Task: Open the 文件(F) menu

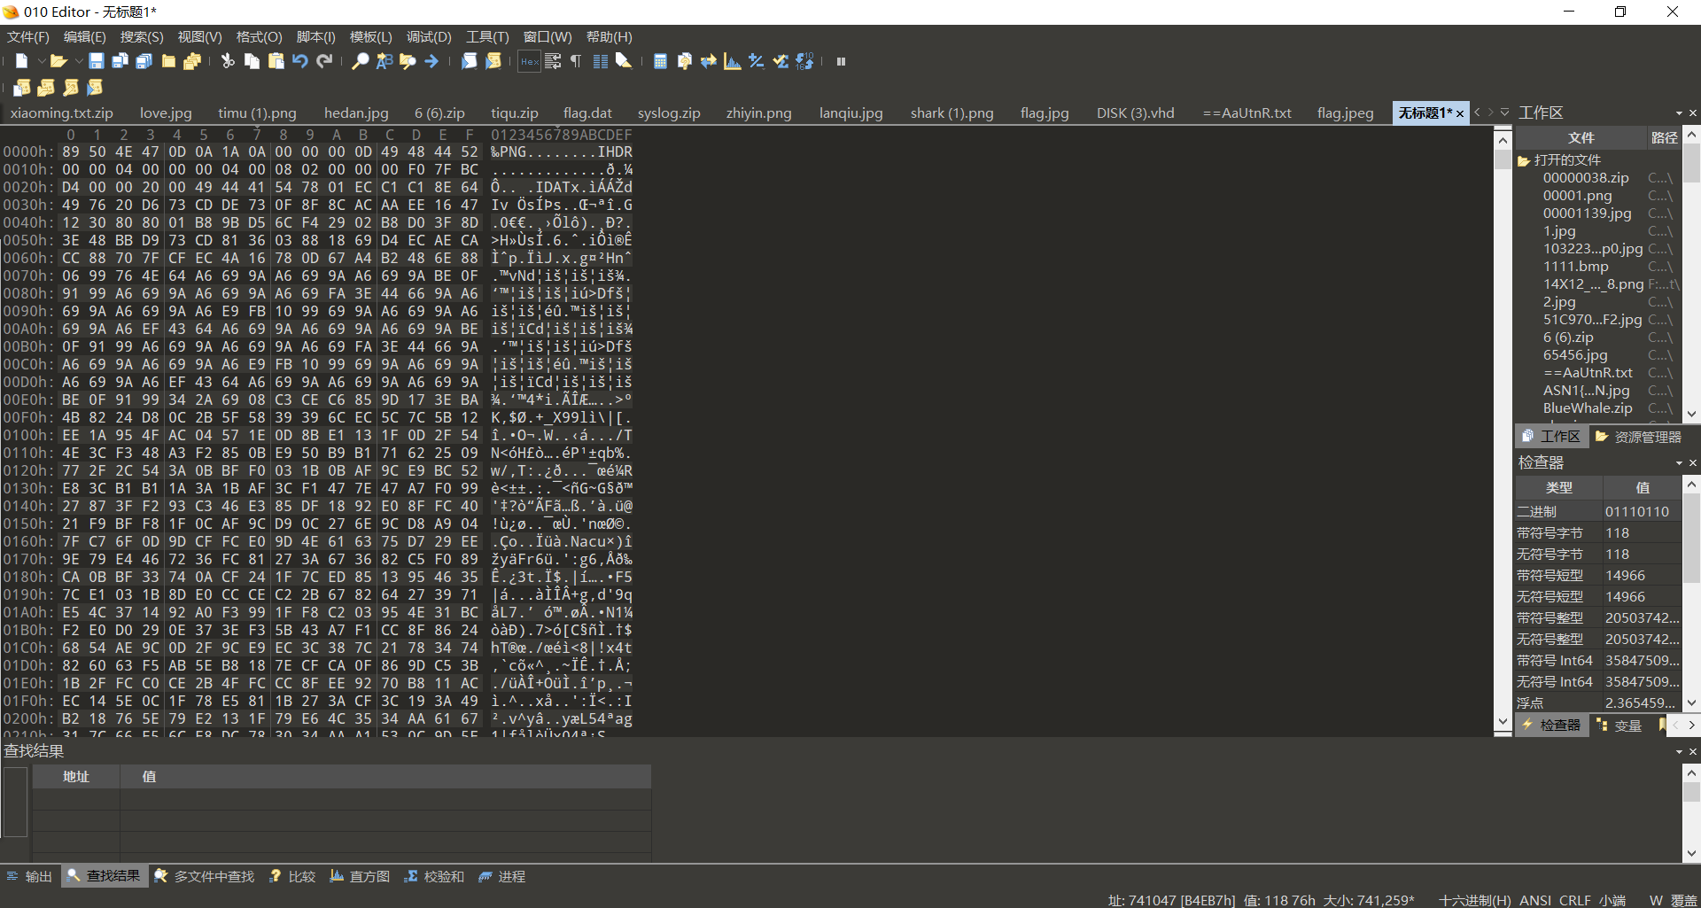Action: [28, 36]
